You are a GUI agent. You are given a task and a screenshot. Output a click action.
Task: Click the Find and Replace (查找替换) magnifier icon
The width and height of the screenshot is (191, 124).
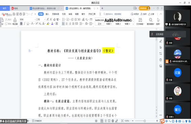click(x=151, y=20)
